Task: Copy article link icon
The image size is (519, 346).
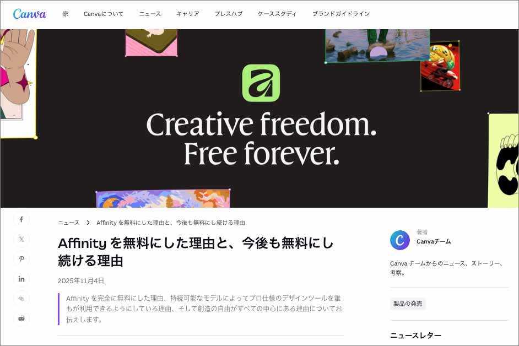Action: pyautogui.click(x=21, y=299)
